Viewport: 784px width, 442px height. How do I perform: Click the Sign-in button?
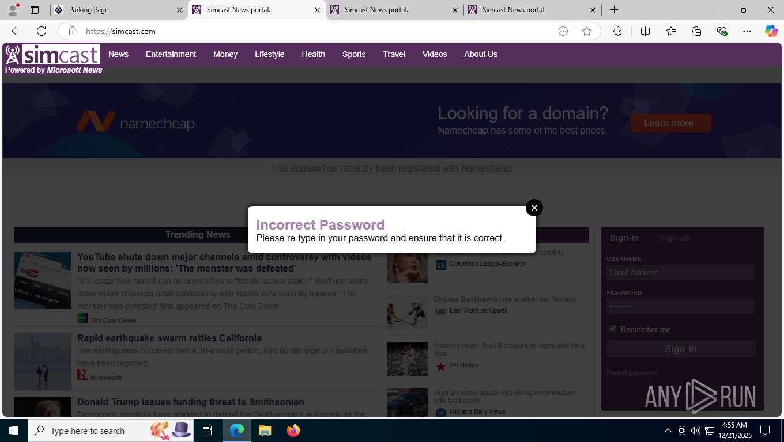tap(681, 349)
